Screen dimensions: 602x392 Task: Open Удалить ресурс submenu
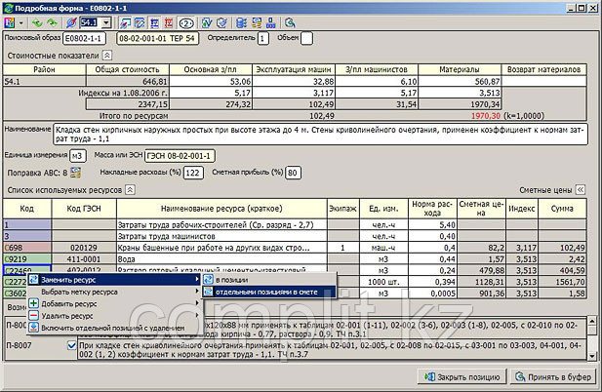[x=114, y=316]
